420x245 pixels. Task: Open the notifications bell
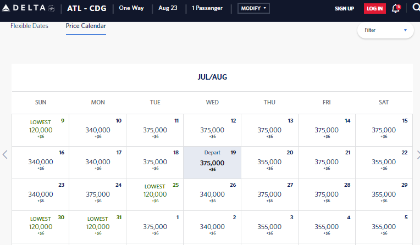tap(395, 9)
